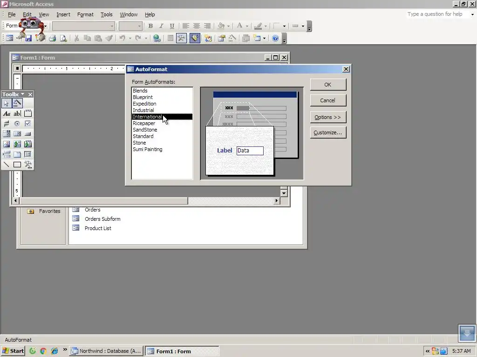477x357 pixels.
Task: Select the Text Box tool in Toolbox
Action: click(17, 113)
